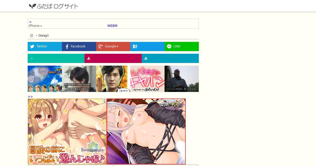Send the page via LINE

tap(182, 46)
